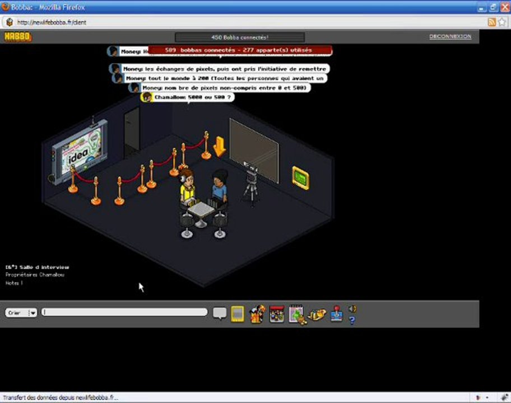
Task: Click the red connected bobbas notification banner
Action: [240, 50]
